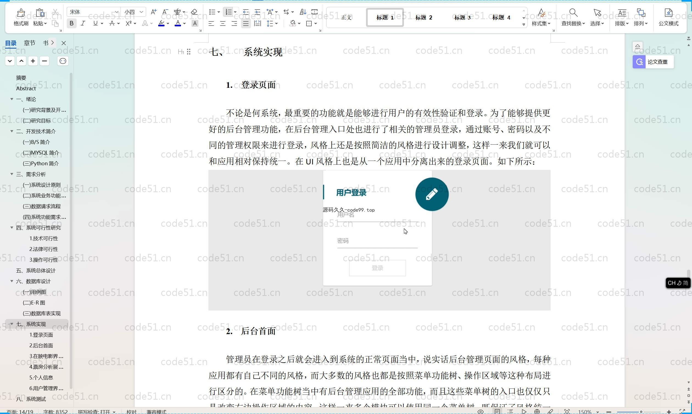Toggle Underline formatting
Screen dimensions: 692x414
tap(96, 23)
